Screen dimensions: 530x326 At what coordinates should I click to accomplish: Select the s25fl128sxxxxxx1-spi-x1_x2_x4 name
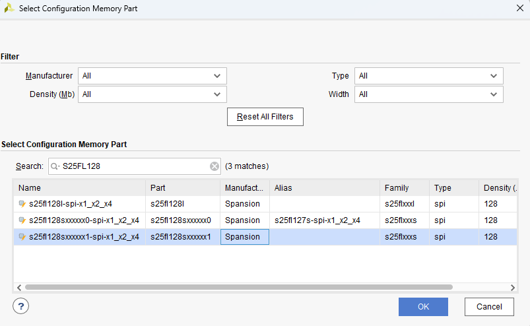click(x=84, y=237)
